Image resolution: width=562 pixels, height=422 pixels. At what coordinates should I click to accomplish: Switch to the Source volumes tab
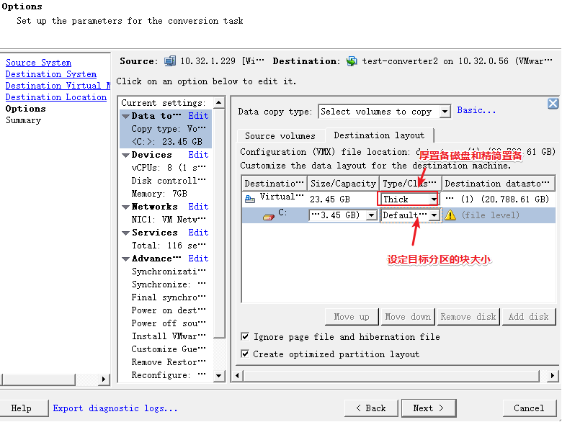pyautogui.click(x=280, y=135)
